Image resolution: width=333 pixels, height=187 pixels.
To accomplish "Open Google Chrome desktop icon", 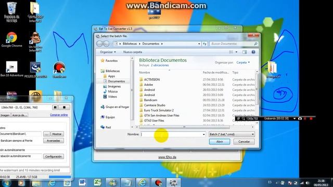I will [11, 39].
